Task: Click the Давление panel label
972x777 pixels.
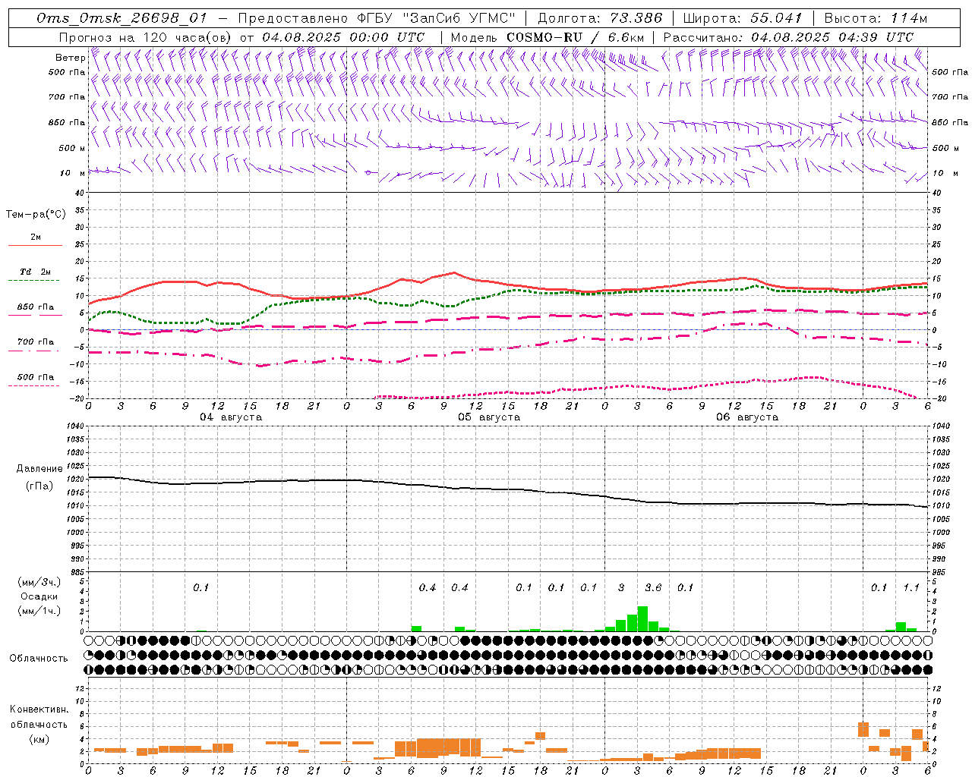Action: (x=39, y=469)
